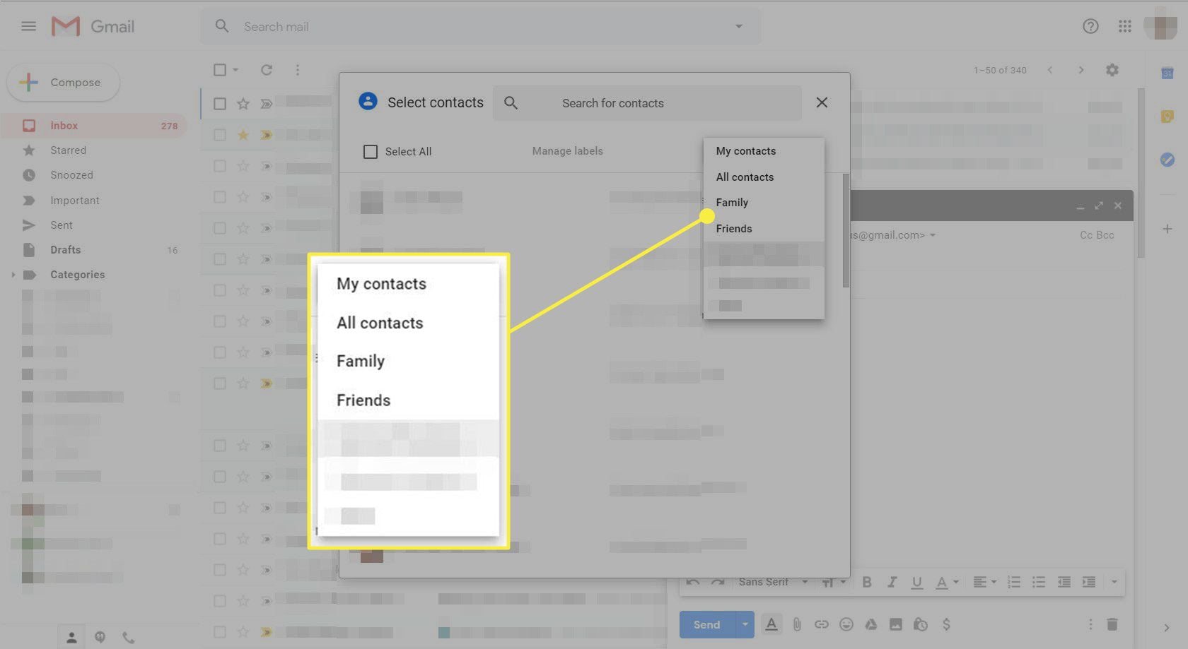
Task: Open the Google apps grid
Action: [1125, 27]
